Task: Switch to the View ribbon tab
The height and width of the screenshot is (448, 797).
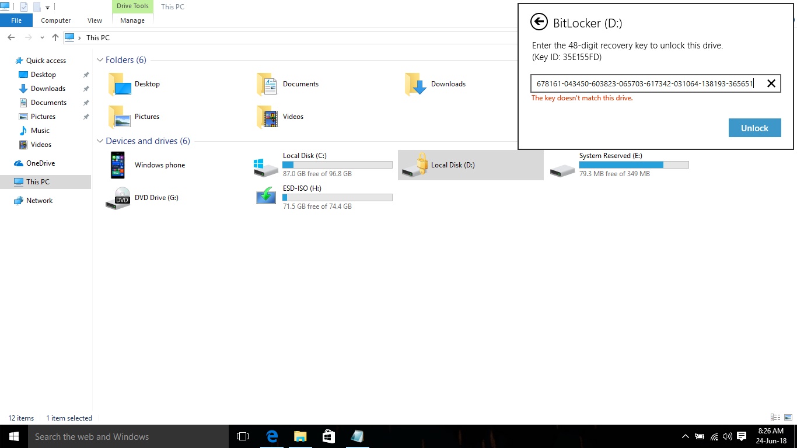Action: (95, 20)
